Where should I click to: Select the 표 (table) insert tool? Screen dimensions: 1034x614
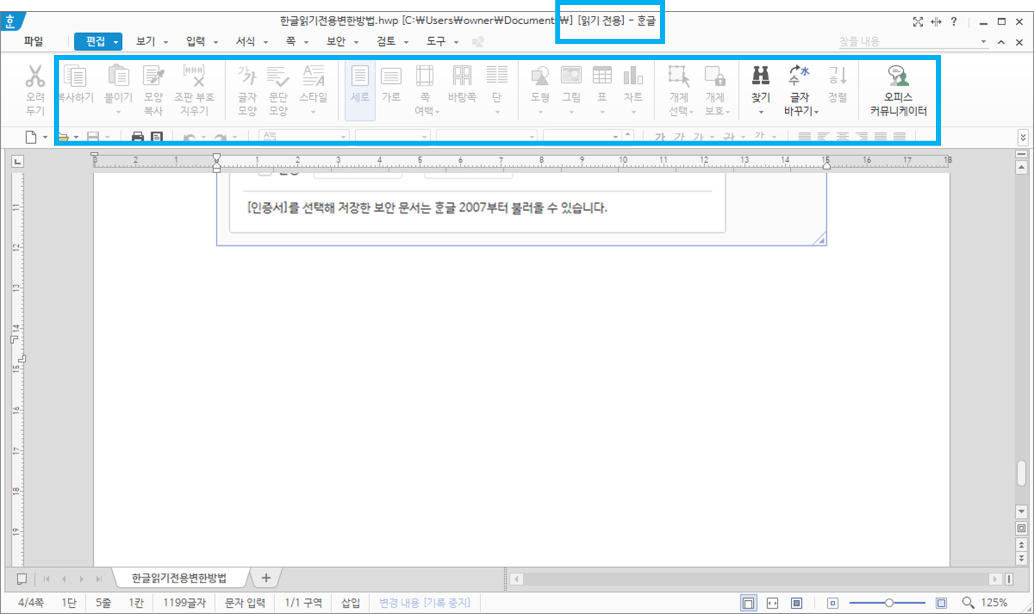(x=602, y=88)
